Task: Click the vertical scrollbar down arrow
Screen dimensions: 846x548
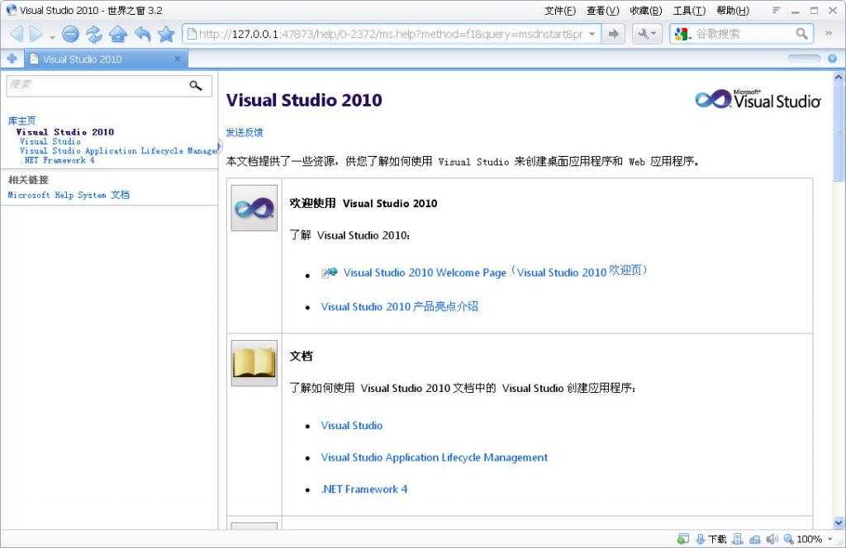Action: point(839,523)
